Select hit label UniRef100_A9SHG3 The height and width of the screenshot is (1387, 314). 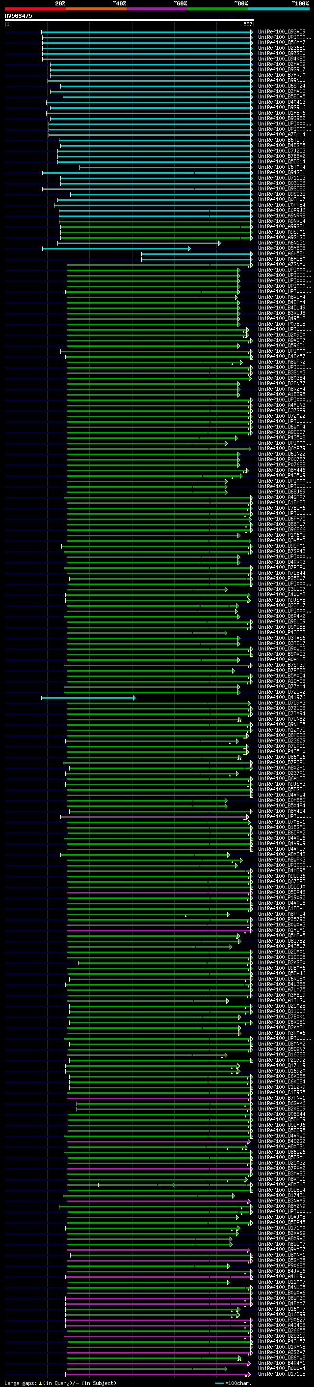click(x=282, y=238)
